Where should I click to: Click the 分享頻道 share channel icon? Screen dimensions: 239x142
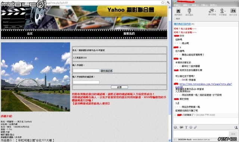[x=222, y=11]
